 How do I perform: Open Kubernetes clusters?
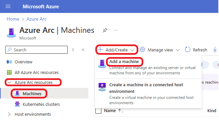pyautogui.click(x=41, y=104)
